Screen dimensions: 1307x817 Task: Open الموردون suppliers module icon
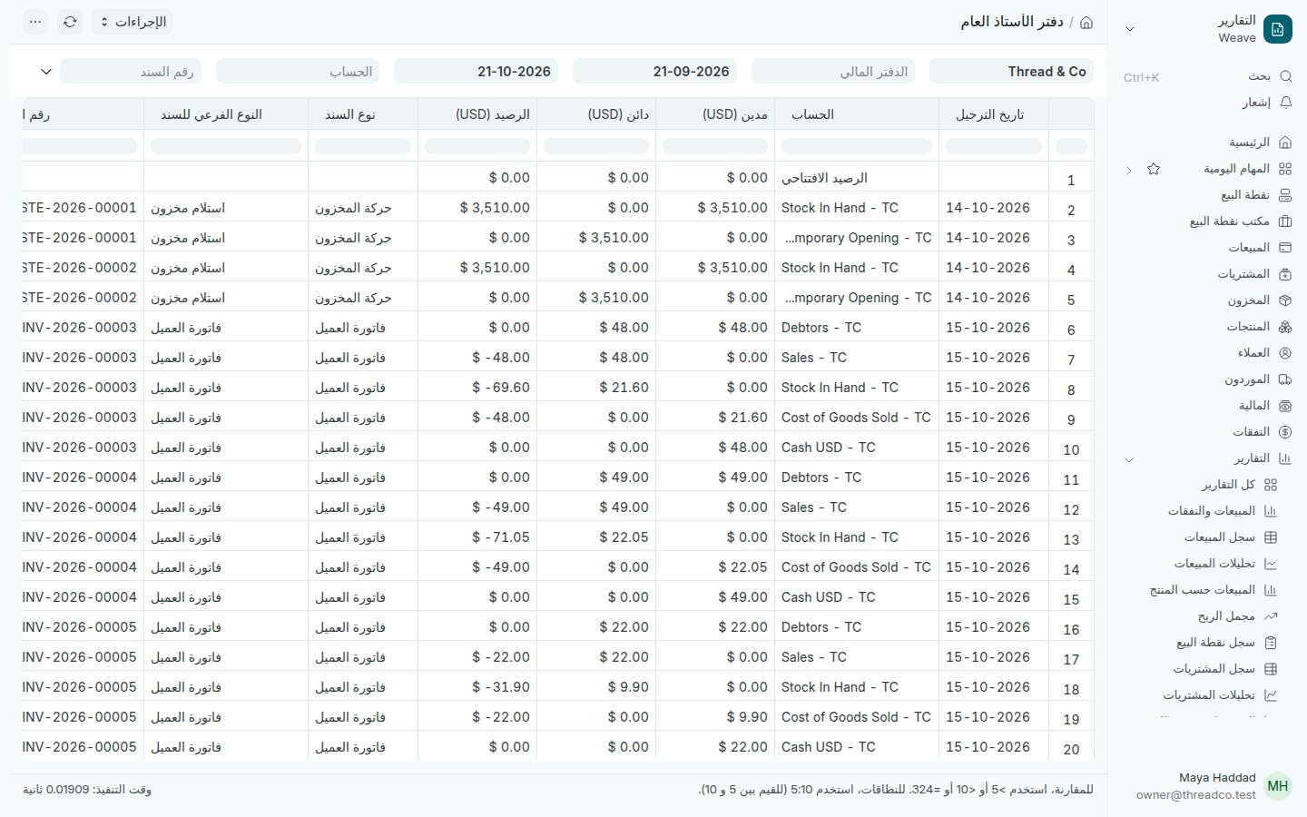(x=1285, y=379)
